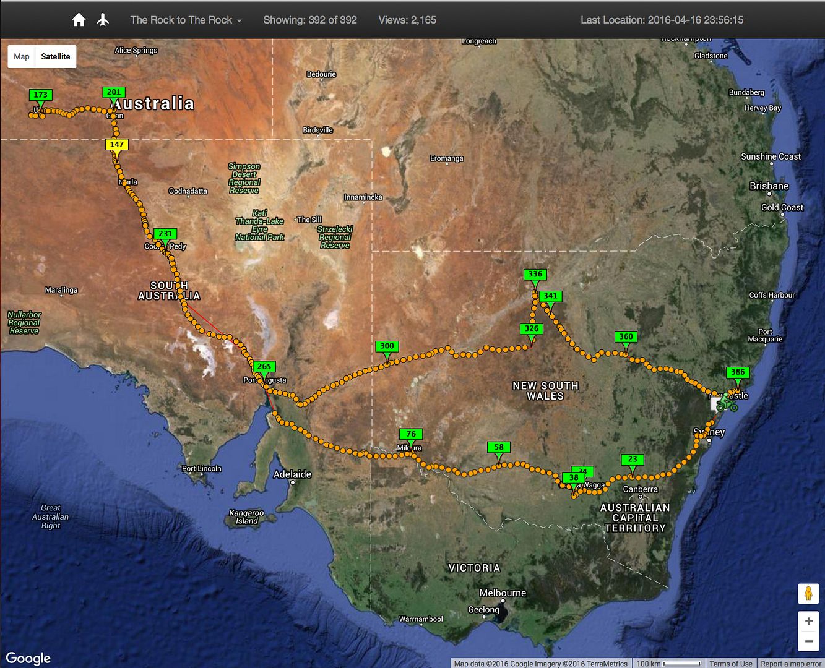Image resolution: width=825 pixels, height=668 pixels.
Task: Select green waypoint marker 265
Action: pyautogui.click(x=264, y=367)
